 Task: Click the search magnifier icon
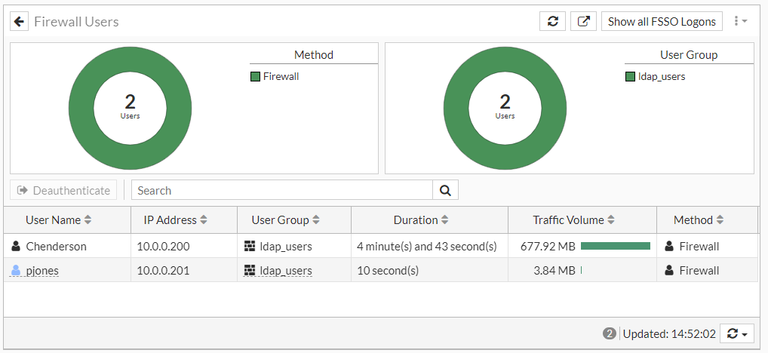445,191
